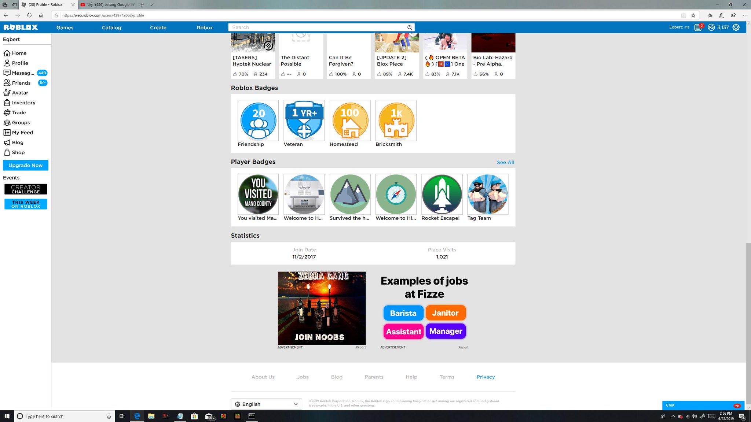Open the browser tab list chevron

151,5
